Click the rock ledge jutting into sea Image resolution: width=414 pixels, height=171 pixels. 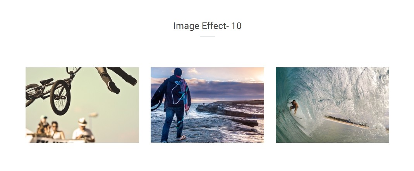[230, 109]
